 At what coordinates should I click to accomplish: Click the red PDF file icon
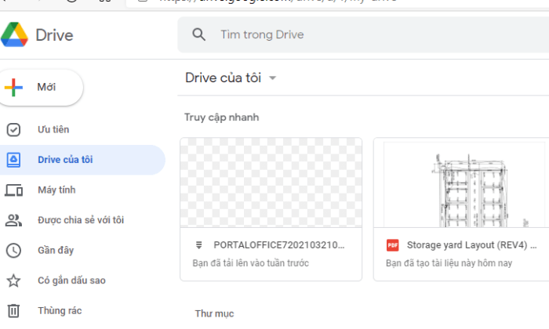coord(392,245)
